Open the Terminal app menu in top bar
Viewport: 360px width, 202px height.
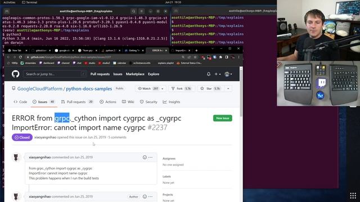point(30,2)
